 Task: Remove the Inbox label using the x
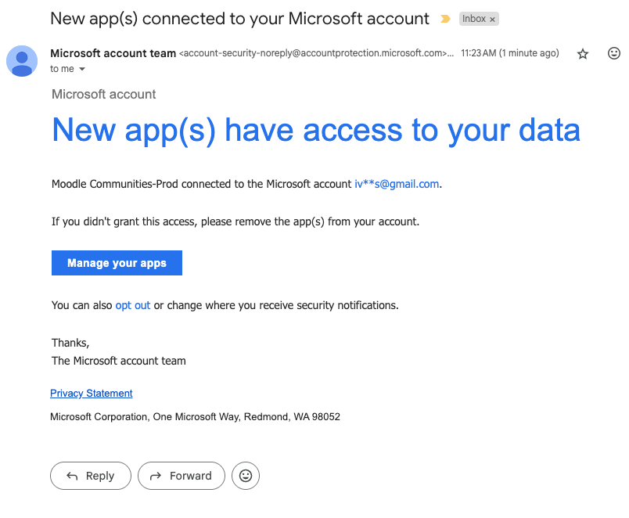tap(492, 20)
